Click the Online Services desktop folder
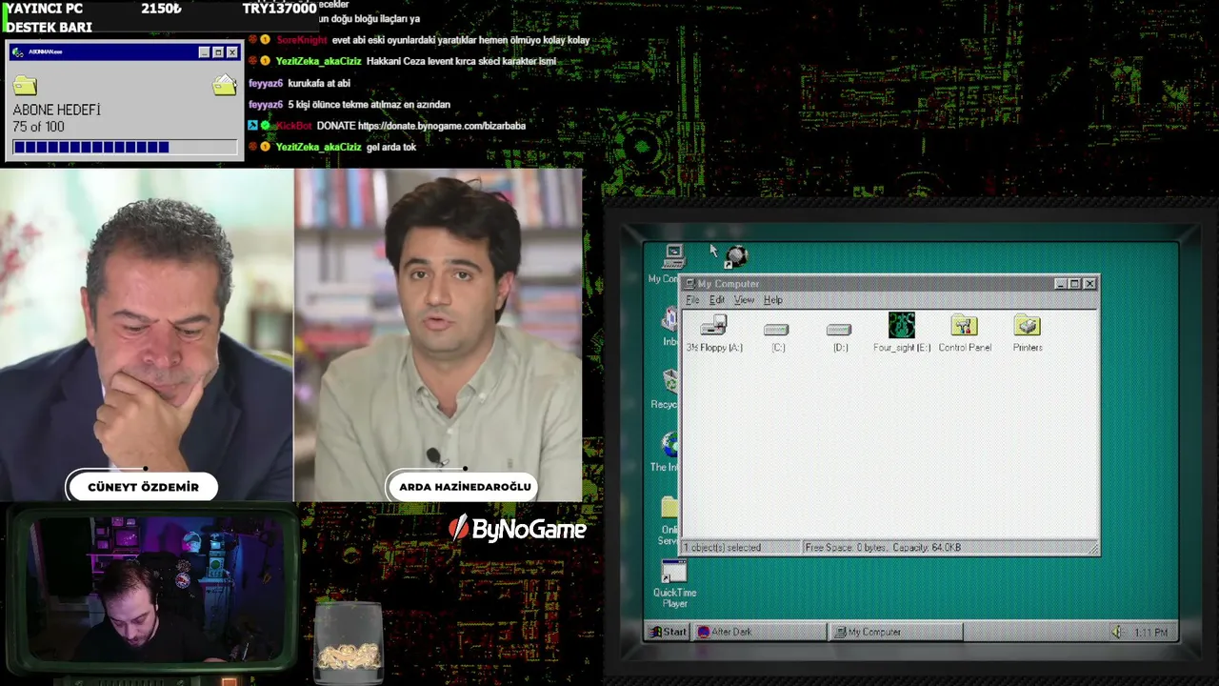Screen dimensions: 1219x686 pos(670,507)
